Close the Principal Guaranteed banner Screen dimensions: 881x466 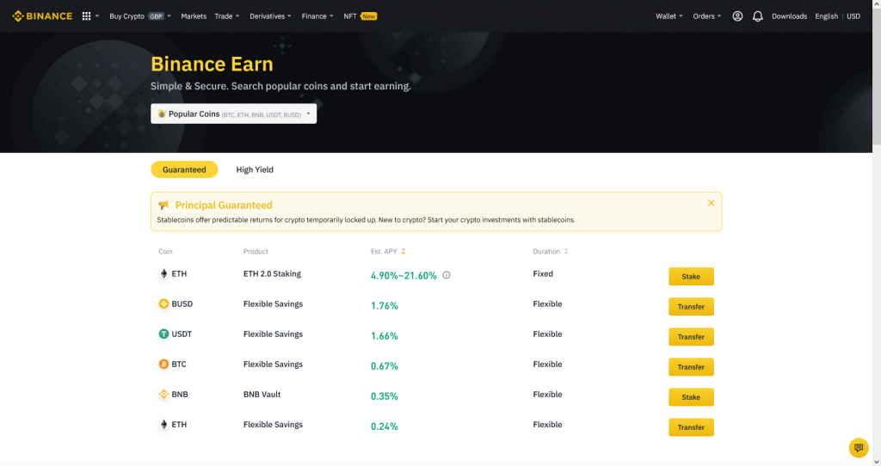pyautogui.click(x=712, y=203)
